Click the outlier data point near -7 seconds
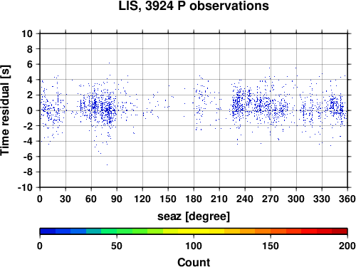Image resolution: width=356 pixels, height=267 pixels. coord(107,164)
